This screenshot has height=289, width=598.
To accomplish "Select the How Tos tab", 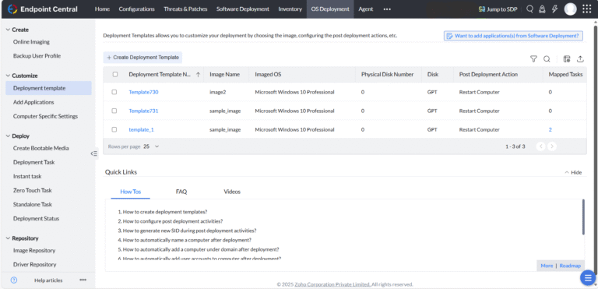I will 131,192.
